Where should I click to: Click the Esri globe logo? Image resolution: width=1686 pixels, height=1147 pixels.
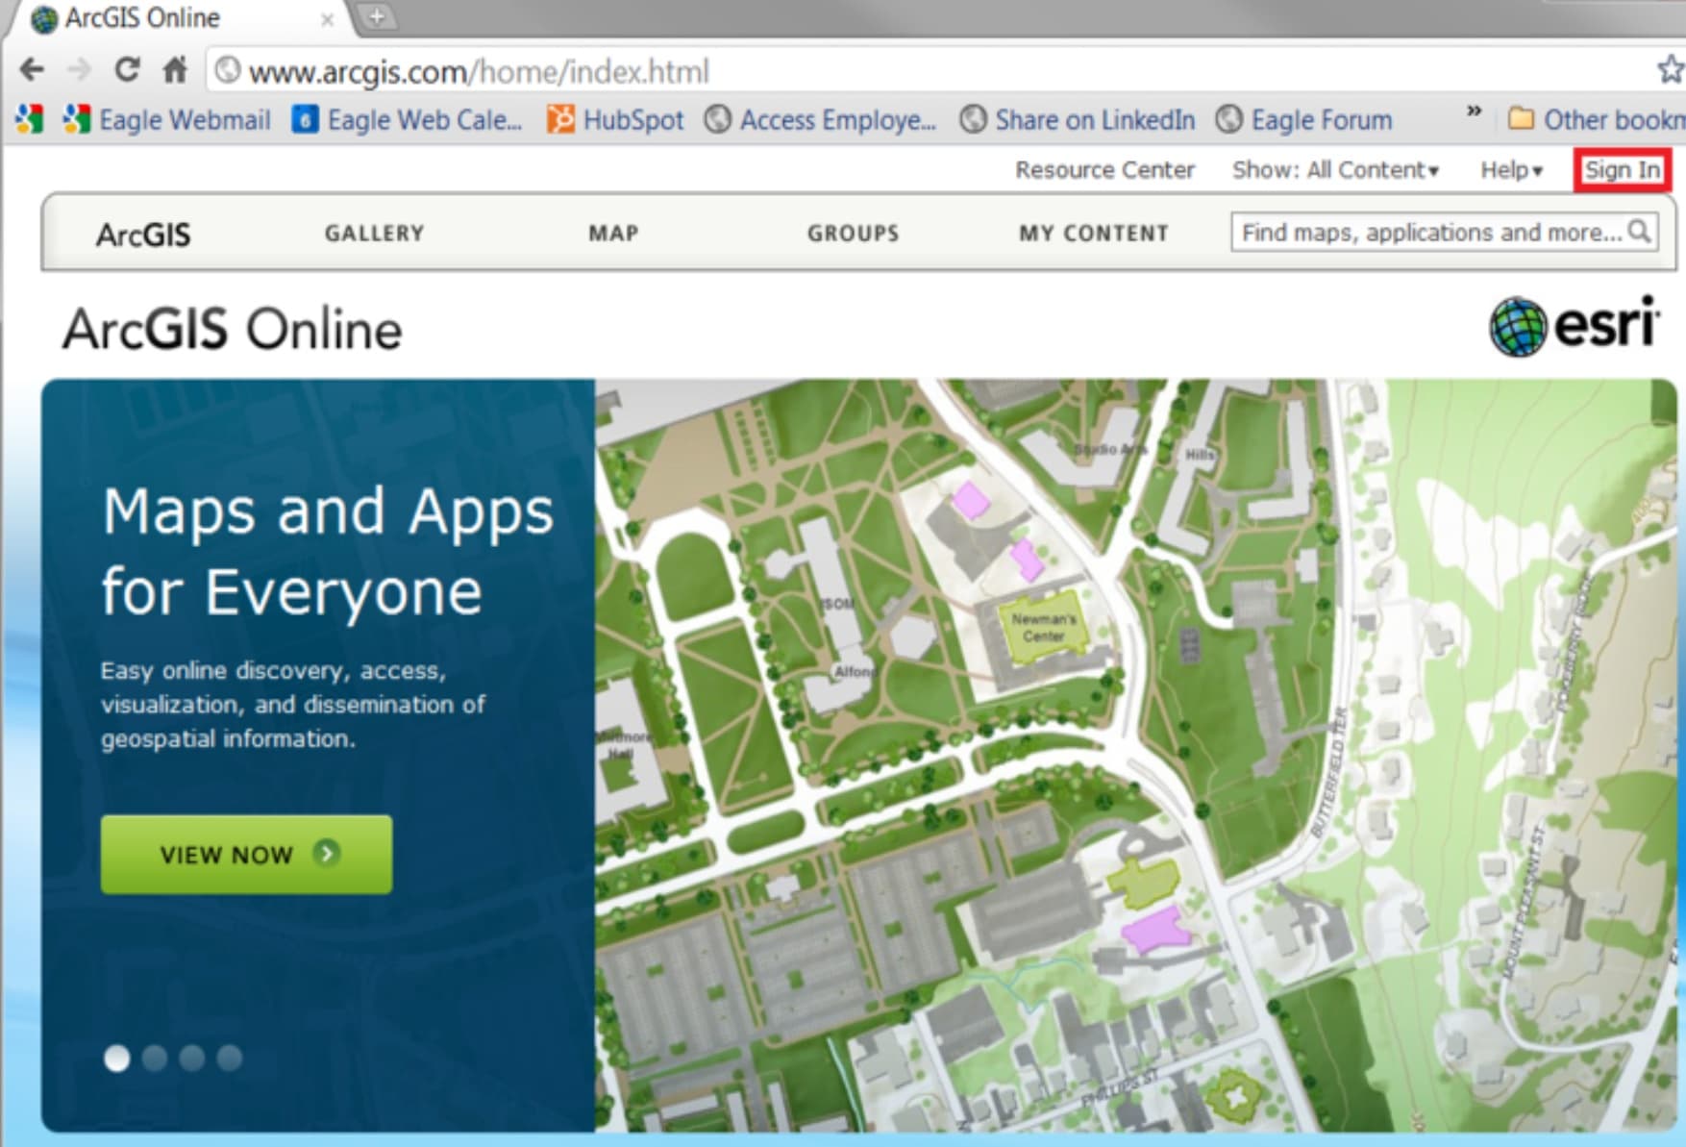1518,327
